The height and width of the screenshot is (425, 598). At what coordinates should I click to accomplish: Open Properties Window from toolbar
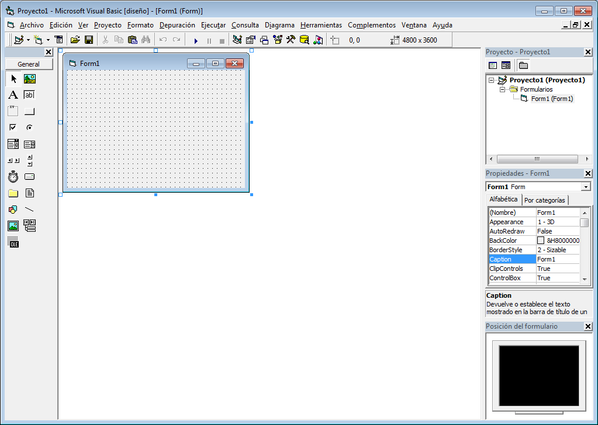click(x=251, y=40)
